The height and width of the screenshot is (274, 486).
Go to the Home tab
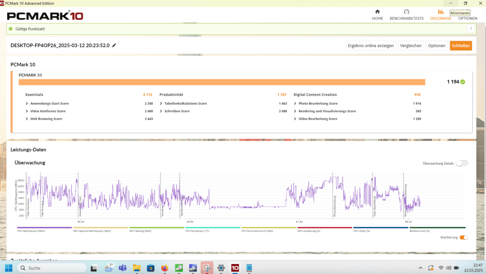tap(377, 15)
